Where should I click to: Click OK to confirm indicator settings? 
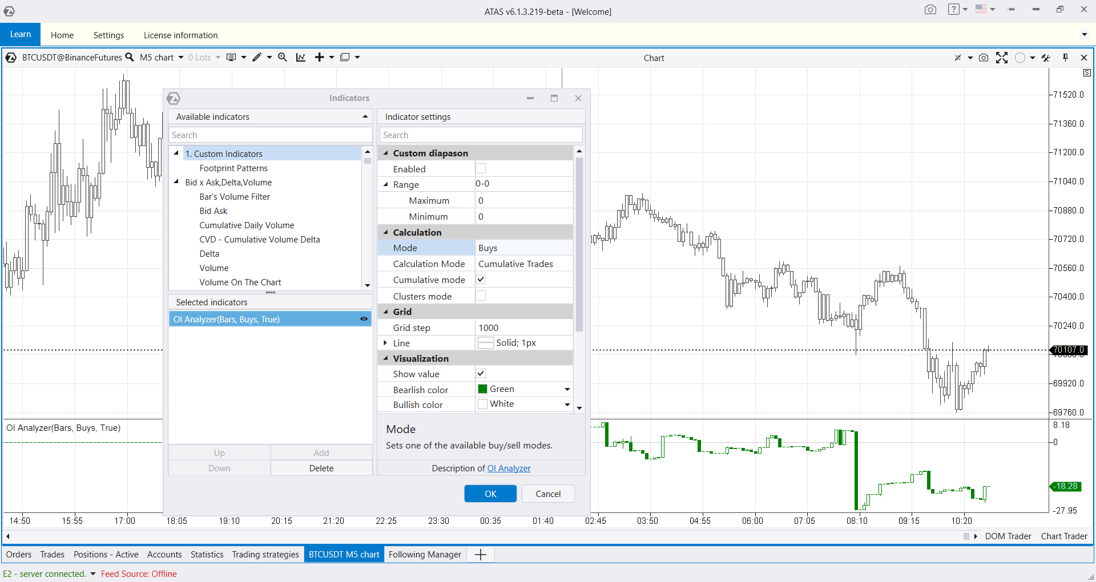tap(490, 494)
